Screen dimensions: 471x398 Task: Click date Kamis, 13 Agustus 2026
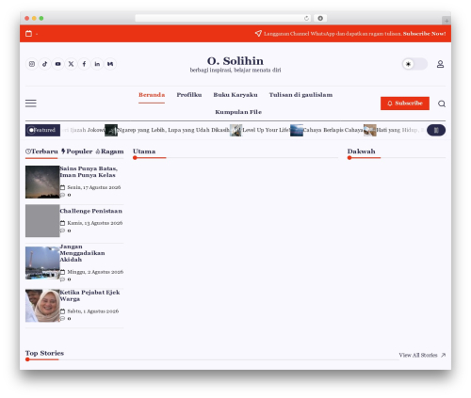coord(95,223)
